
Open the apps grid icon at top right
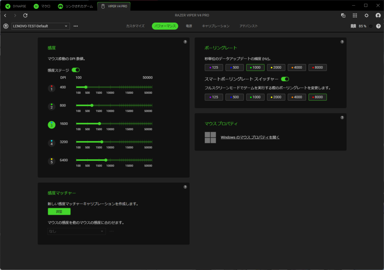(355, 15)
